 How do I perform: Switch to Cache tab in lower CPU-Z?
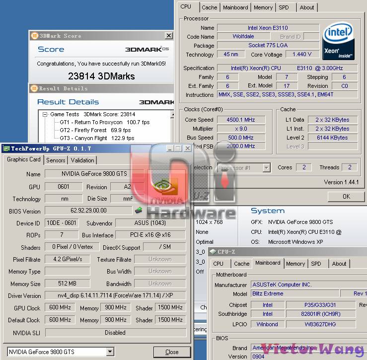point(242,264)
